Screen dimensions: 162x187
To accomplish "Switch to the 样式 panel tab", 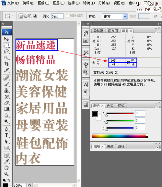I will point(121,106).
